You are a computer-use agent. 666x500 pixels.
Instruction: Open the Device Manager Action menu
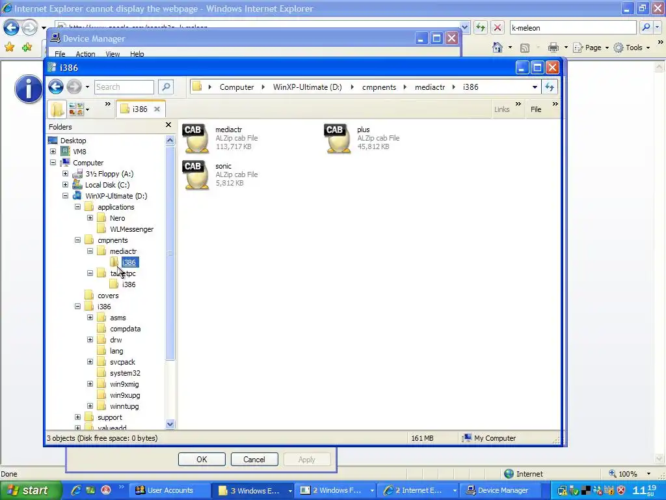[x=85, y=54]
